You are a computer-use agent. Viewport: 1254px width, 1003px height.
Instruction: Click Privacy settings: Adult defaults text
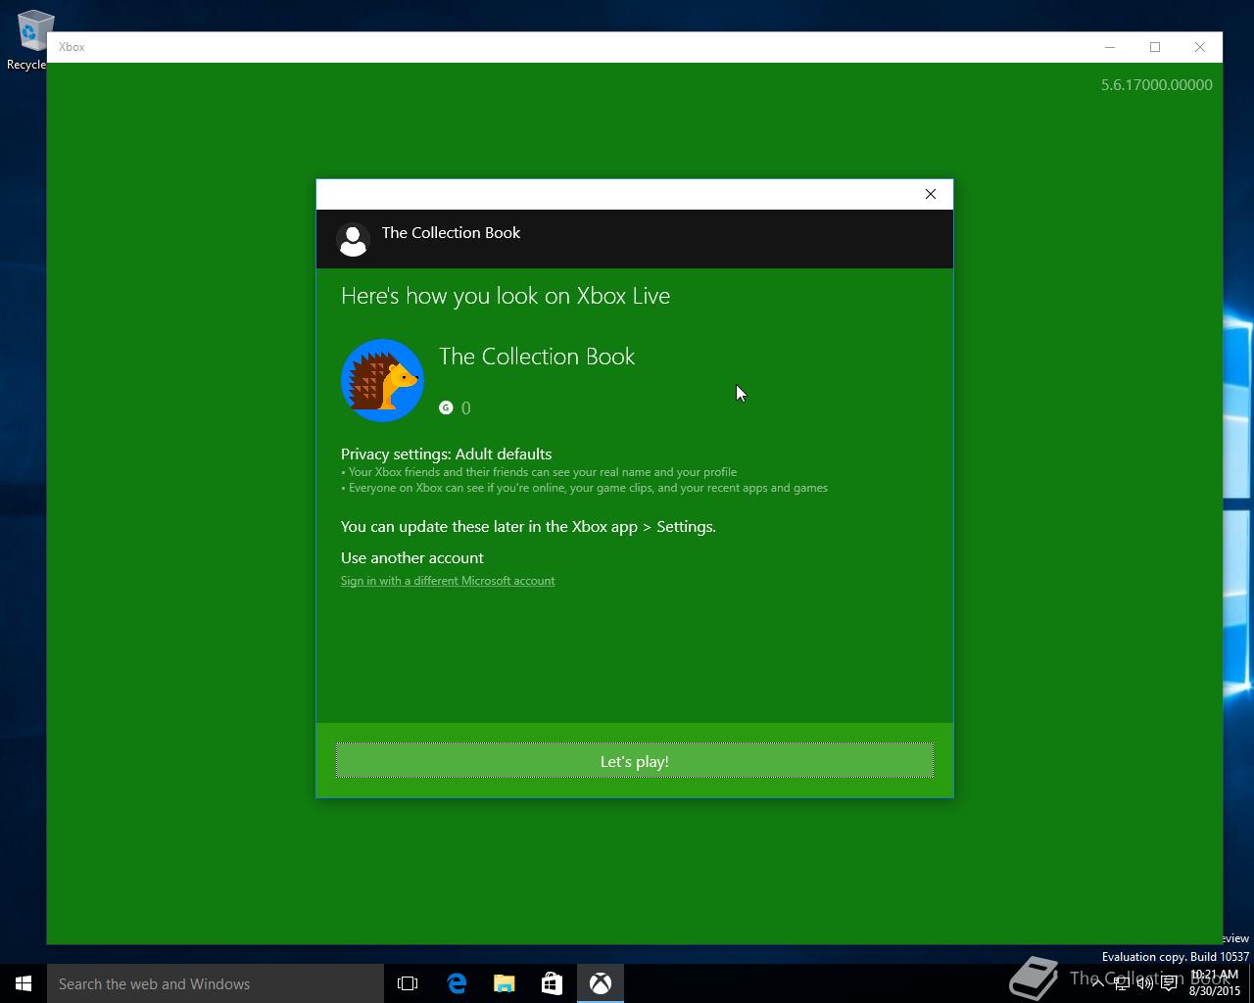click(x=446, y=454)
